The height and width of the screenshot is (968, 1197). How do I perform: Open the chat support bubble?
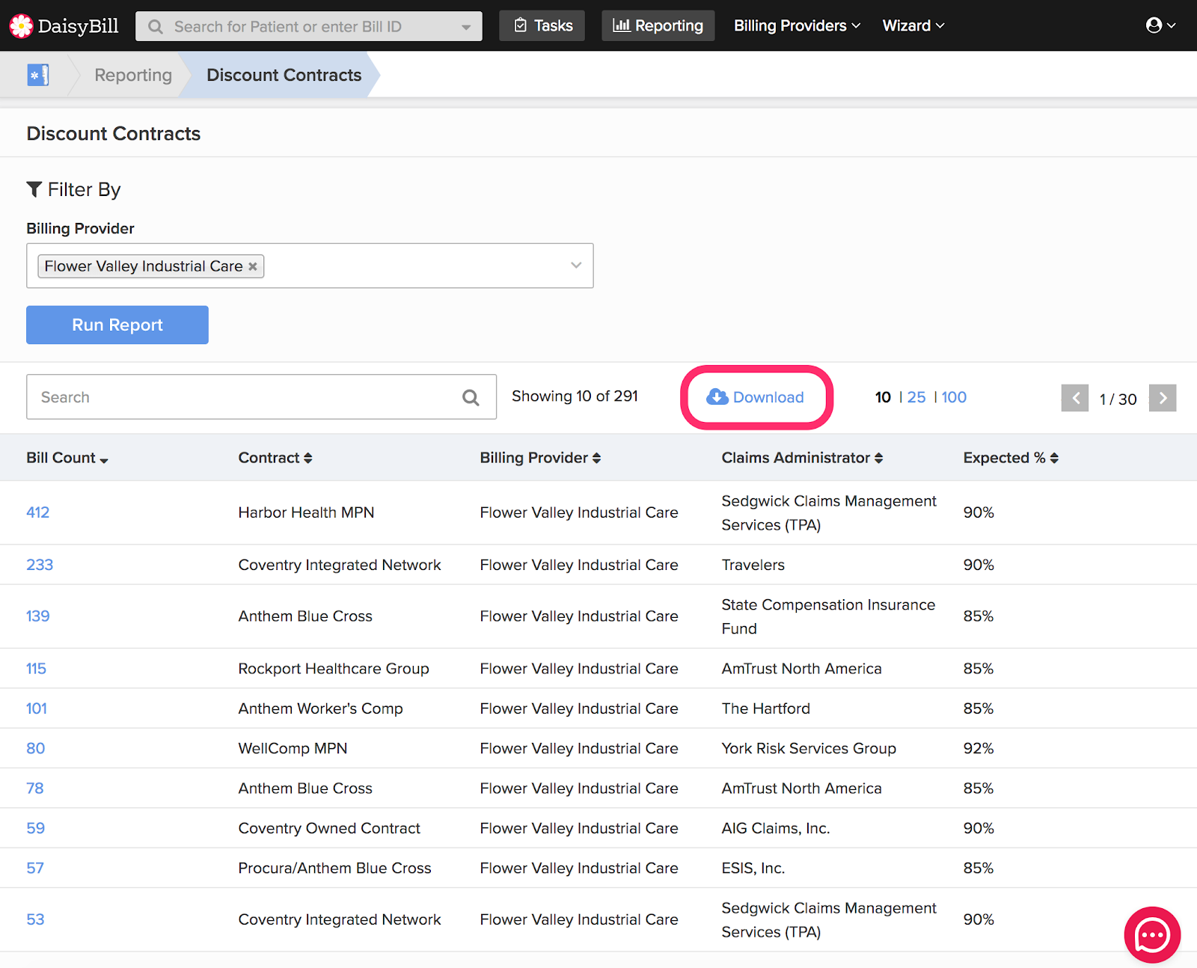coord(1152,934)
